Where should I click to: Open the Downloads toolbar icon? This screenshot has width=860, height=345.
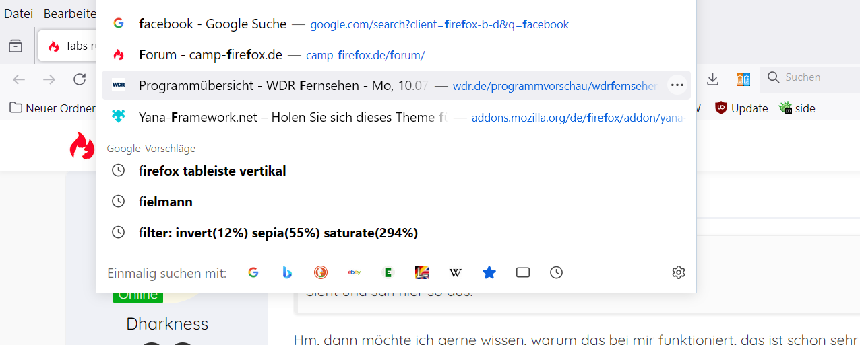tap(712, 79)
